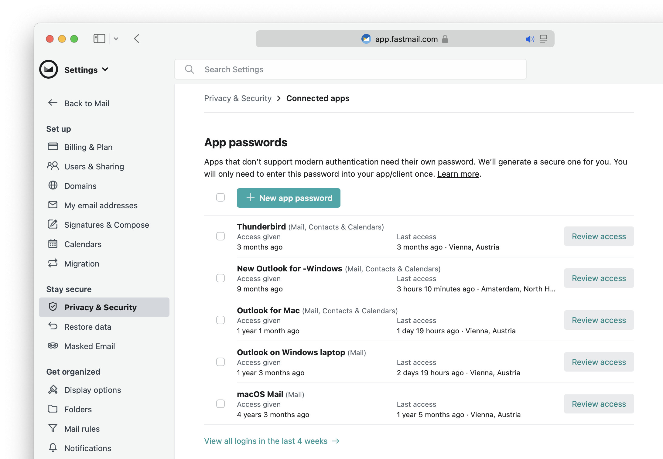Screen dimensions: 663x459
Task: Click the search magnifier icon
Action: click(190, 69)
